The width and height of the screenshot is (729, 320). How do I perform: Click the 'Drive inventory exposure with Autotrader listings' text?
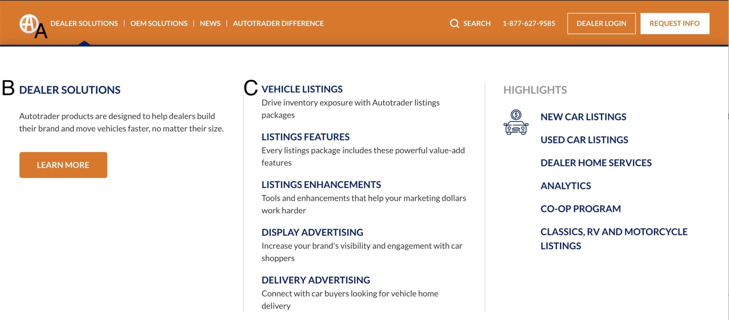[350, 109]
